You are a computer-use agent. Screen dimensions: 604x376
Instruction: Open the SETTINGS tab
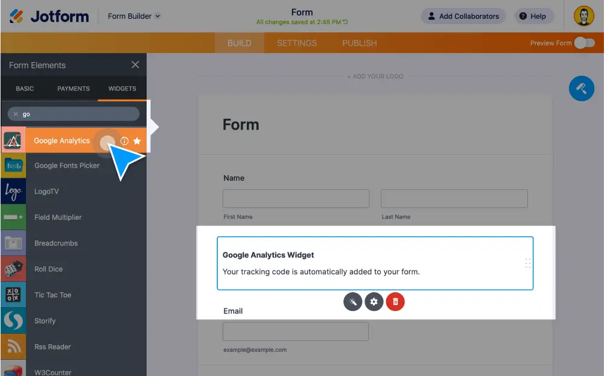[296, 43]
